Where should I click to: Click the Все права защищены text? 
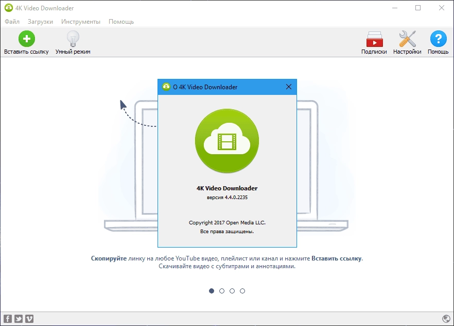pos(227,232)
